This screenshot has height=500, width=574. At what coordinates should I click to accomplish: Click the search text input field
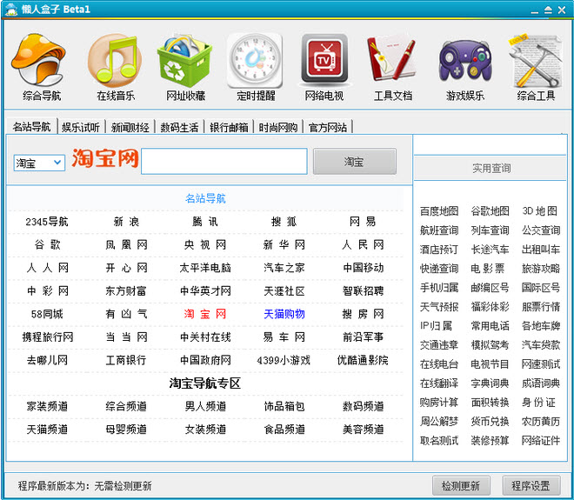coord(224,161)
